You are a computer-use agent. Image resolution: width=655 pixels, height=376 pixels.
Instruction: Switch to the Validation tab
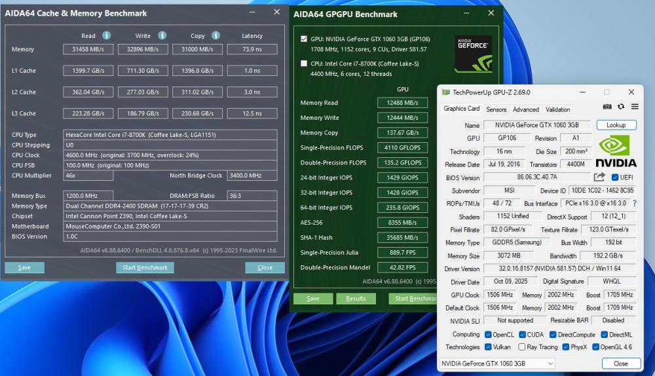(x=557, y=109)
